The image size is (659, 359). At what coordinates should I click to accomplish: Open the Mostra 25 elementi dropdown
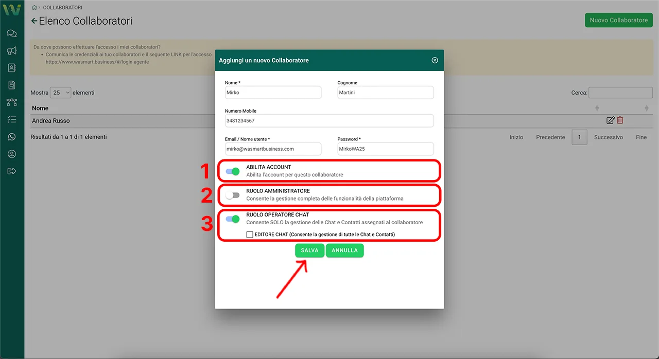pyautogui.click(x=61, y=93)
